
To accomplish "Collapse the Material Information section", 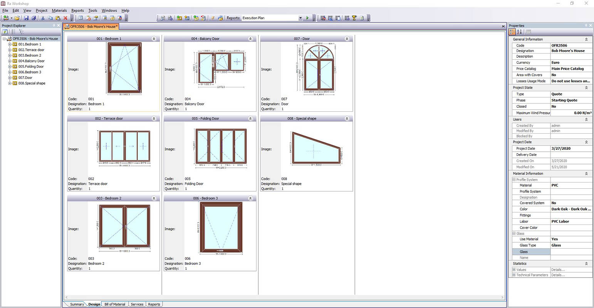I will (586, 173).
